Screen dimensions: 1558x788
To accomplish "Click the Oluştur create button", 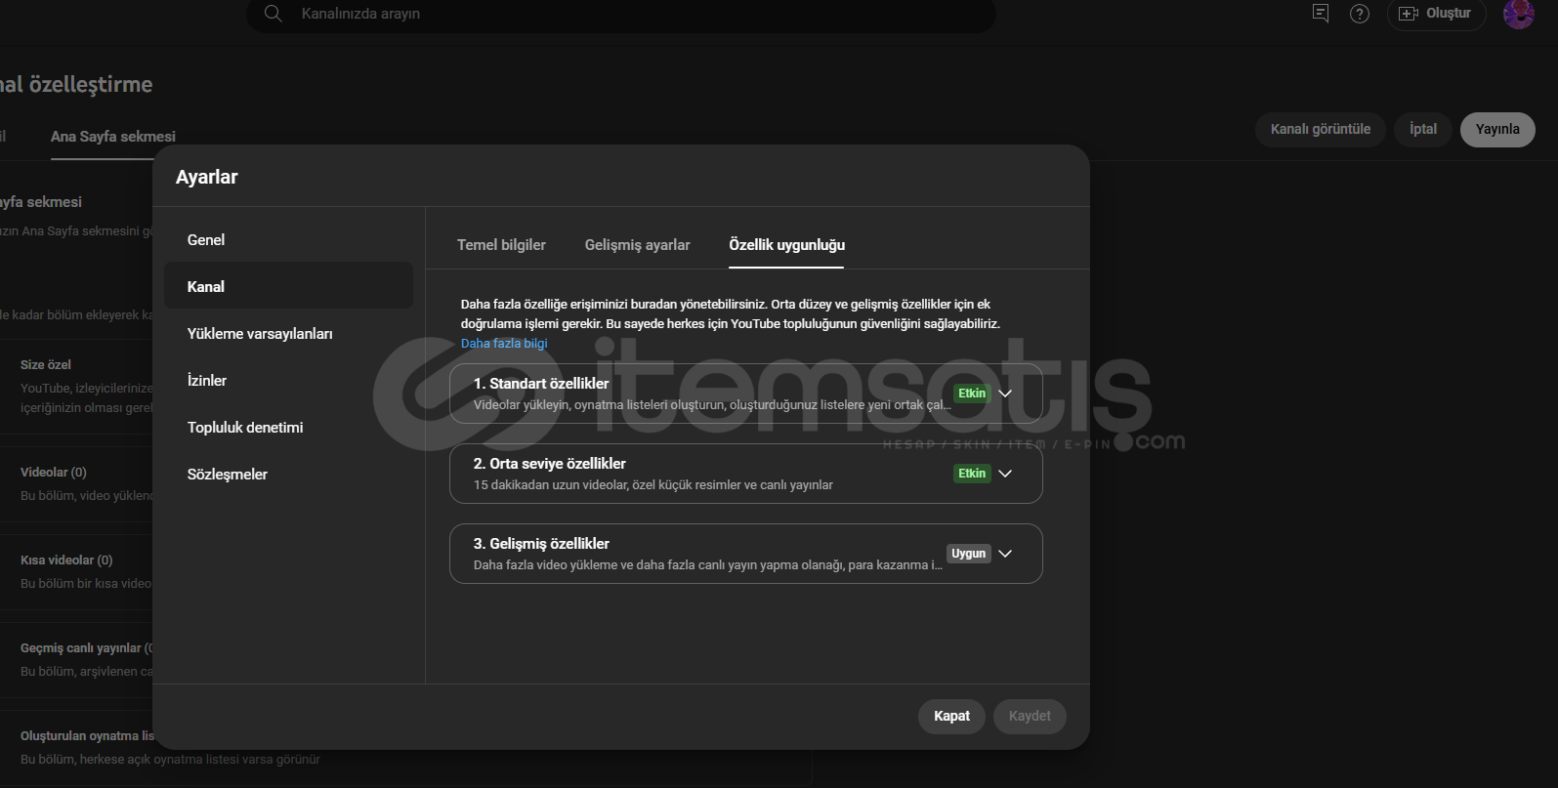I will pos(1436,14).
